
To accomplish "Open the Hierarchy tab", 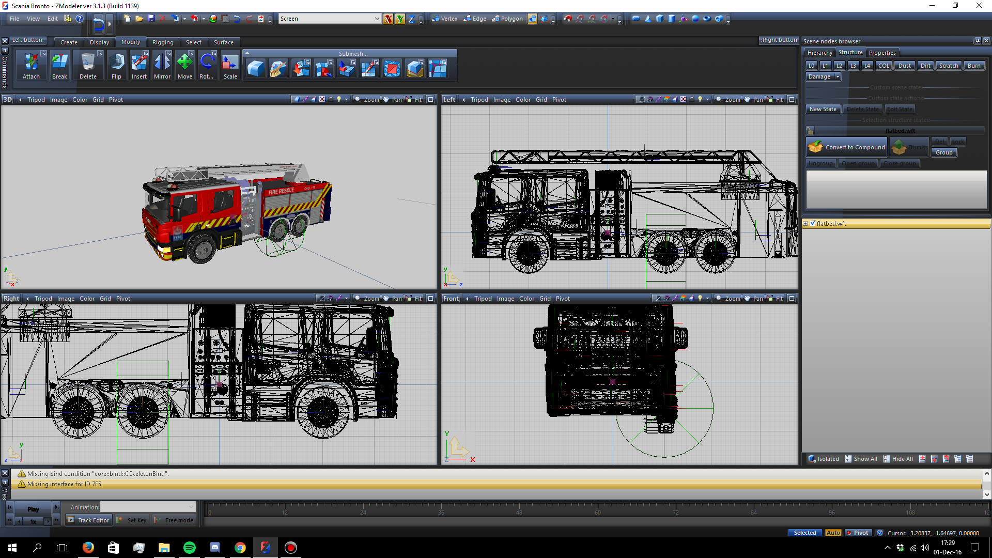I will point(819,53).
